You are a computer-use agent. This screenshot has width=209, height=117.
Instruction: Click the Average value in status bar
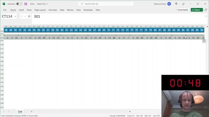[x=117, y=116]
